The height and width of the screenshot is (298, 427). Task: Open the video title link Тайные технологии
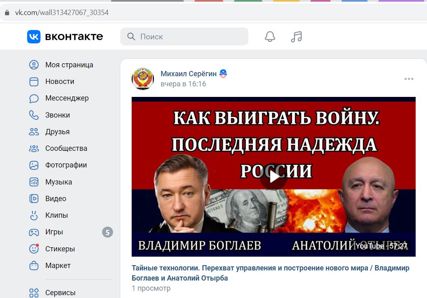[270, 273]
